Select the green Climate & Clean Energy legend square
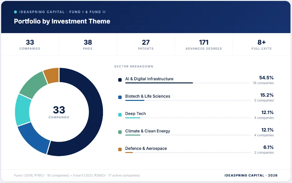The image size is (292, 183). click(x=120, y=132)
